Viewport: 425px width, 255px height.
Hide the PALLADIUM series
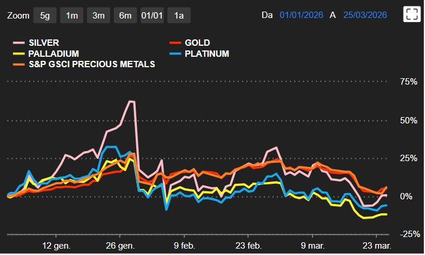coord(52,53)
